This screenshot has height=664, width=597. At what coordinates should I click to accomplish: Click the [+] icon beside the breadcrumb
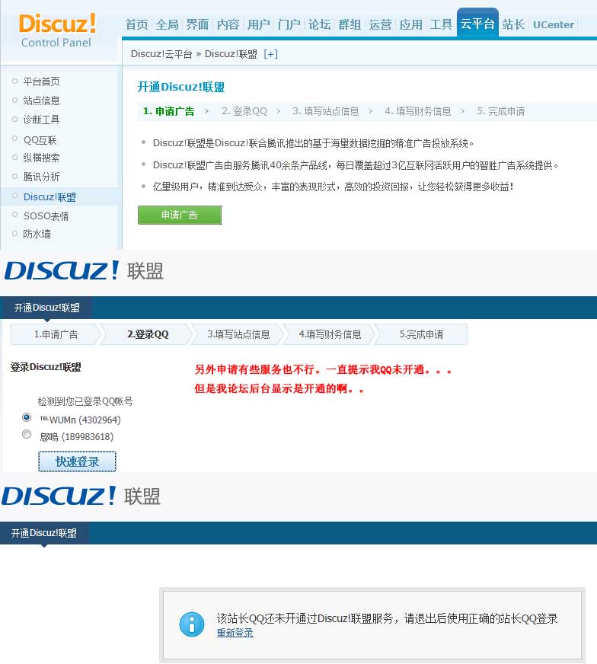(x=270, y=54)
